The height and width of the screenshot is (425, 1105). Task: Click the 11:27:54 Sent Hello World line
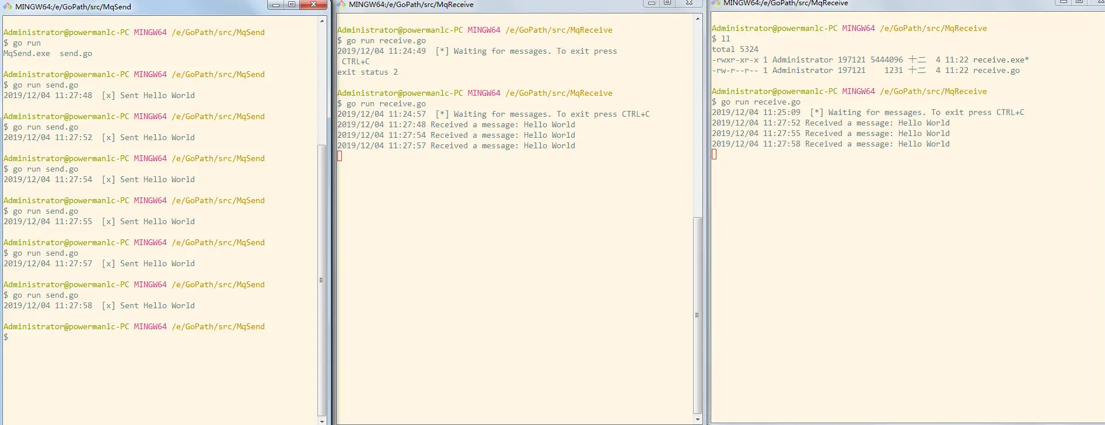tap(99, 180)
